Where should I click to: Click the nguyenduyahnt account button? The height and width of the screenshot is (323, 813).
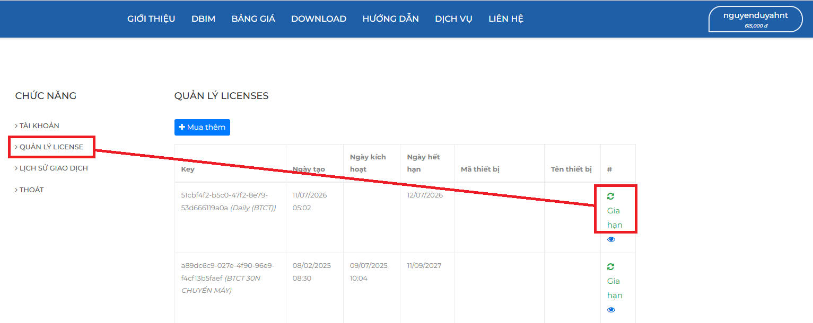coord(756,20)
